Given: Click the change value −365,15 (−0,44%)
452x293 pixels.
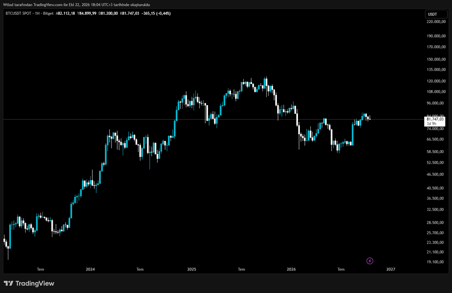Looking at the screenshot, I should coord(156,13).
